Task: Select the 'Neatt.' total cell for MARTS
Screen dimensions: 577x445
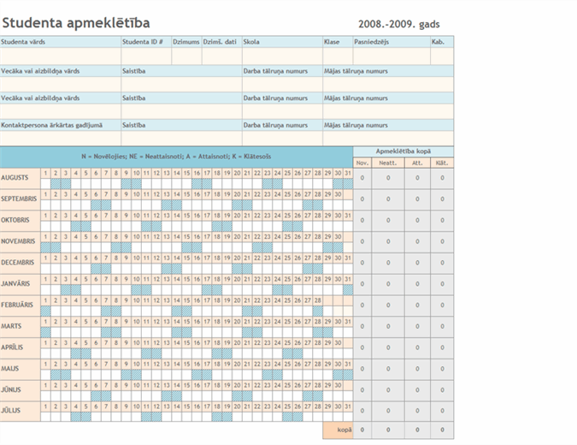Action: 387,327
